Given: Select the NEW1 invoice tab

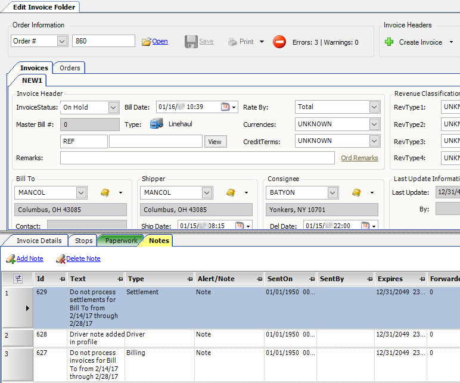Looking at the screenshot, I should 32,80.
